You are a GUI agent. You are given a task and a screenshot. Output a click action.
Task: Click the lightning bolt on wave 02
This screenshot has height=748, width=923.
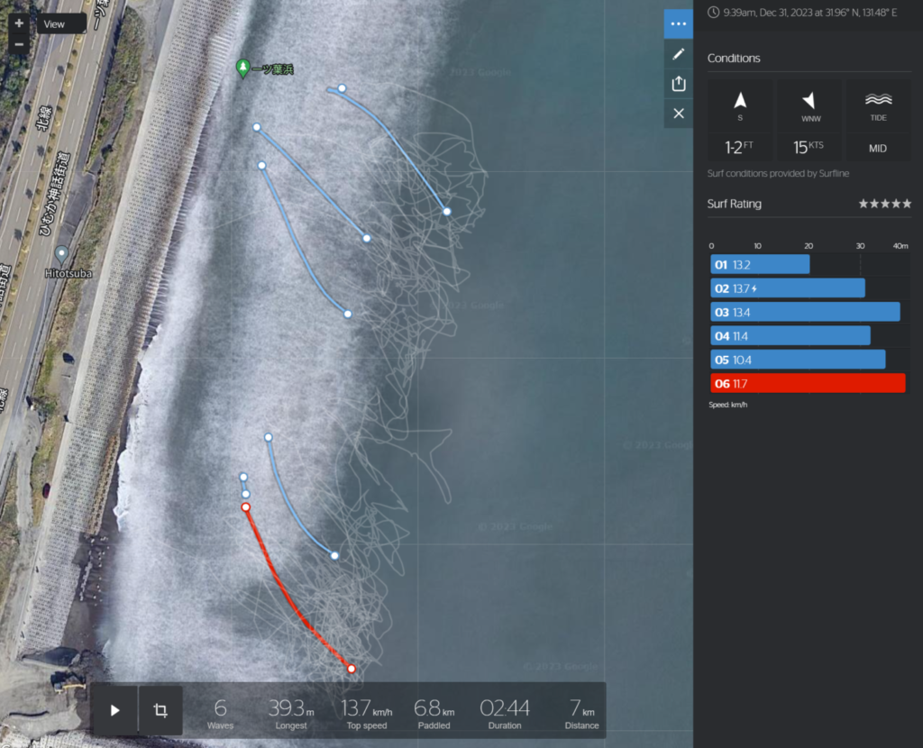click(x=754, y=288)
